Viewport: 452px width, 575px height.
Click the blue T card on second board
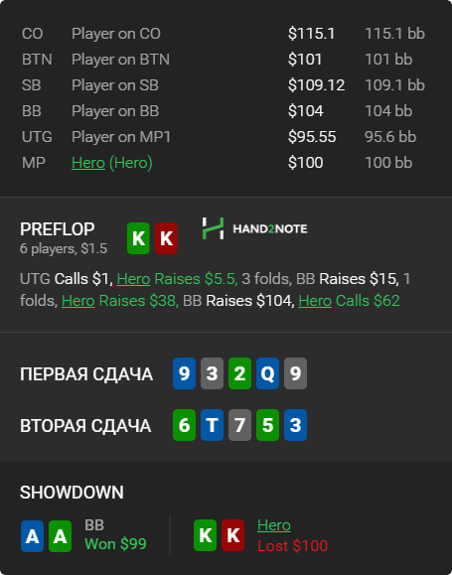point(212,425)
